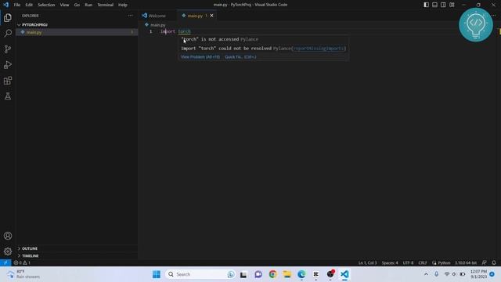Change UTF-8 file encoding
The image size is (501, 282).
[408, 263]
